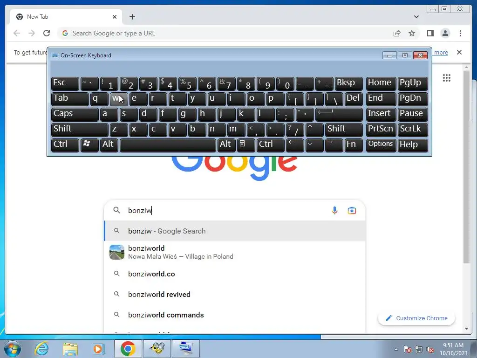The height and width of the screenshot is (358, 477).
Task: Open a new Chrome tab
Action: tap(132, 17)
